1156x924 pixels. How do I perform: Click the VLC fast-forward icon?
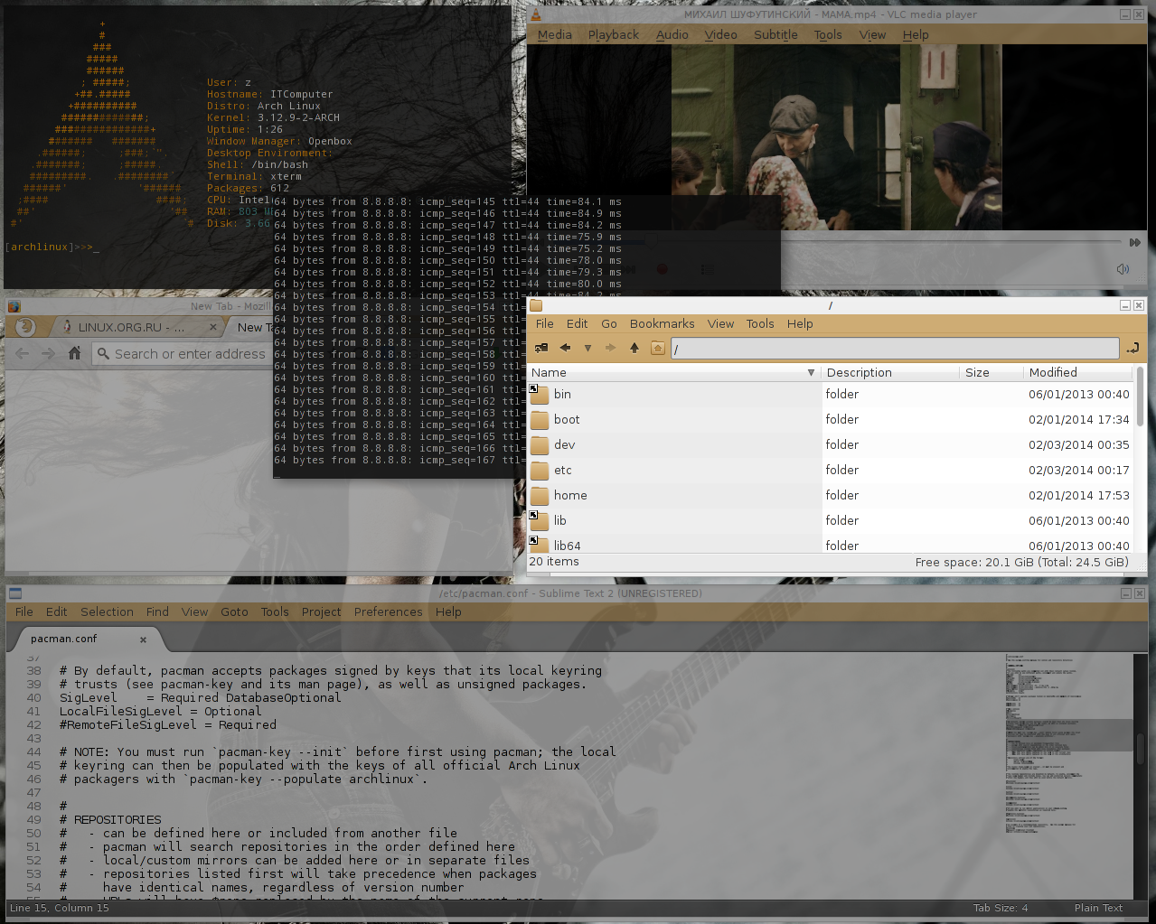point(1134,242)
